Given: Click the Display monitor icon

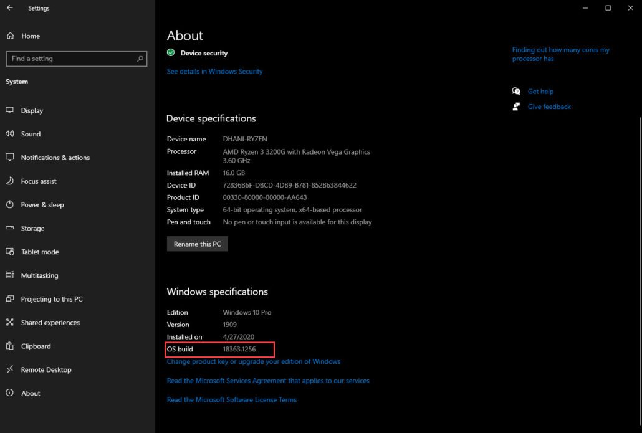Looking at the screenshot, I should (x=10, y=110).
